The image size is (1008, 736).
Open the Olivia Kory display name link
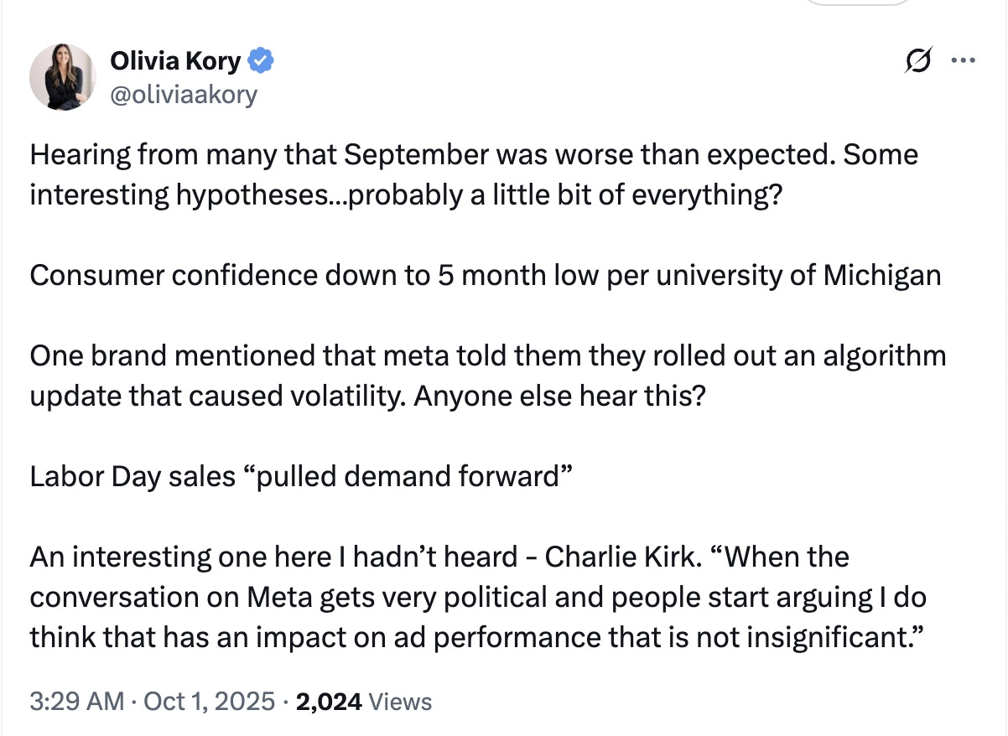[x=176, y=60]
